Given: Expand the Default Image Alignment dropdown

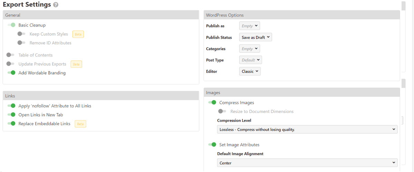Looking at the screenshot, I should tap(307, 163).
